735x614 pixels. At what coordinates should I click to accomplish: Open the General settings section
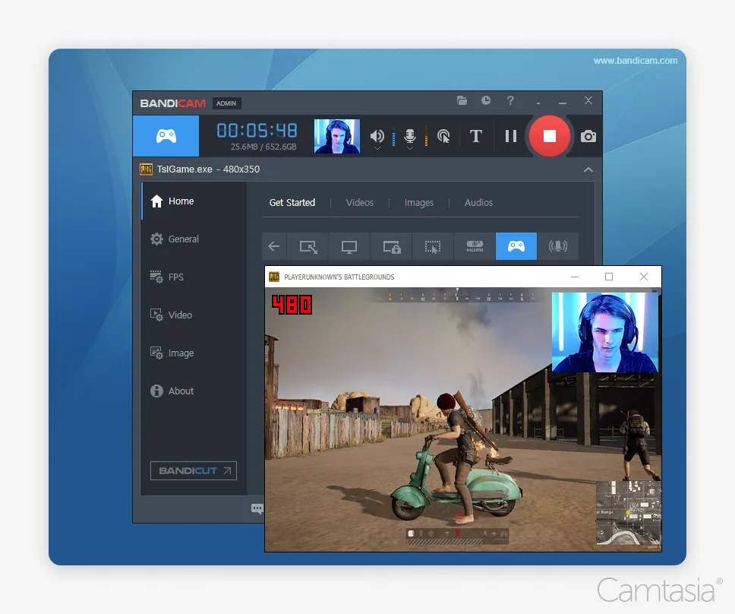click(x=194, y=239)
